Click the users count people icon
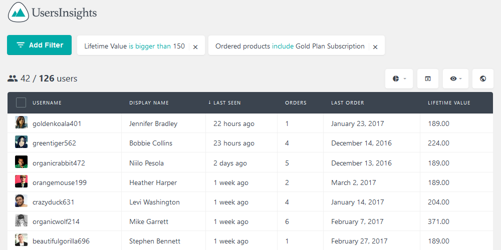The image size is (501, 250). 13,78
